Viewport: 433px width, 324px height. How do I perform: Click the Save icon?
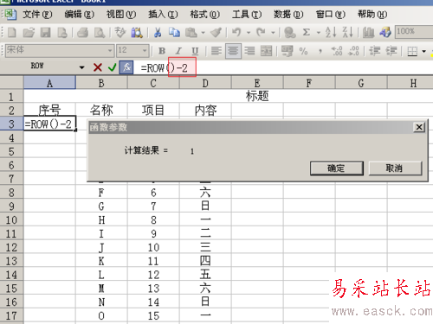pyautogui.click(x=45, y=32)
